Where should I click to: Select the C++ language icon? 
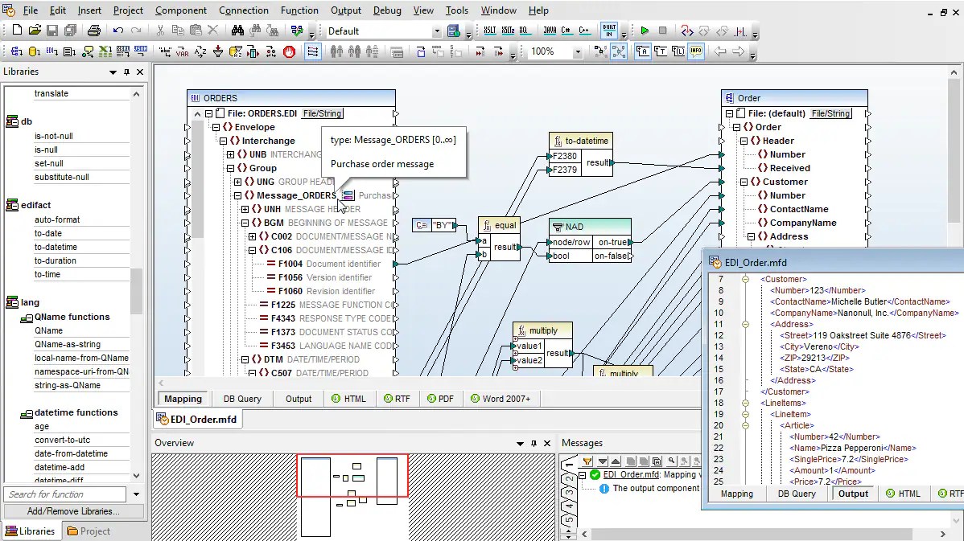point(583,30)
